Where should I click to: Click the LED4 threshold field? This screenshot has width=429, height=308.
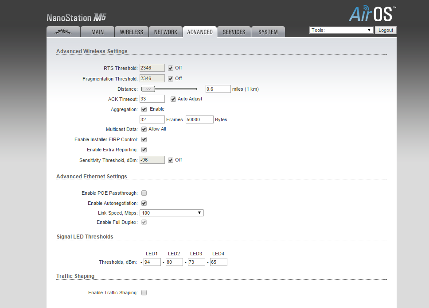point(218,262)
